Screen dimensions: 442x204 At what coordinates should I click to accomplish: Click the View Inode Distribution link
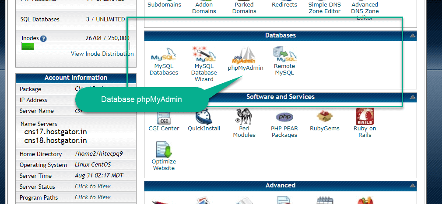(x=102, y=54)
